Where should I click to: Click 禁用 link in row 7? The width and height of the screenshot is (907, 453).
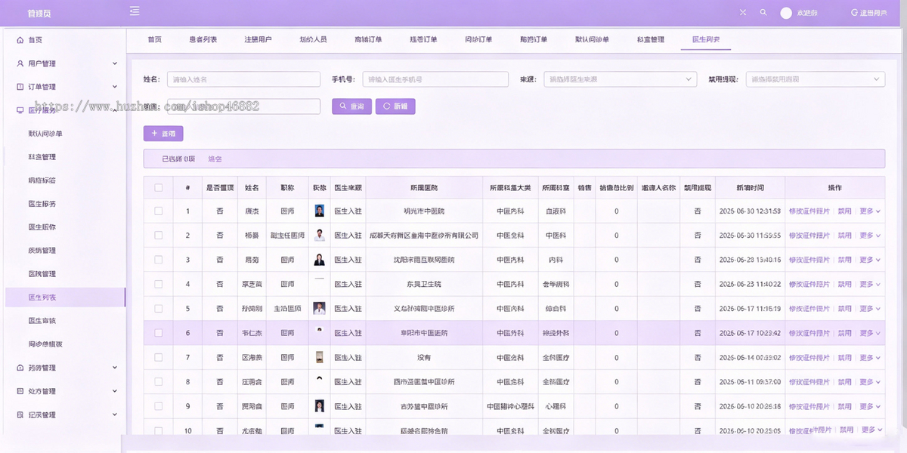point(844,358)
